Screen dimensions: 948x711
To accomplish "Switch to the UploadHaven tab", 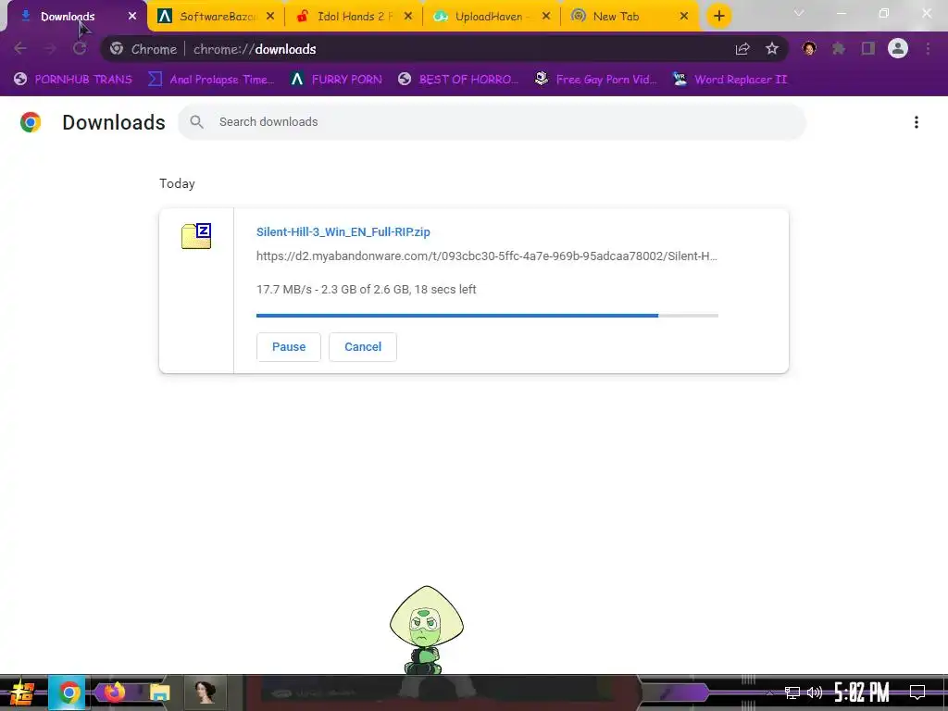I will tap(489, 17).
